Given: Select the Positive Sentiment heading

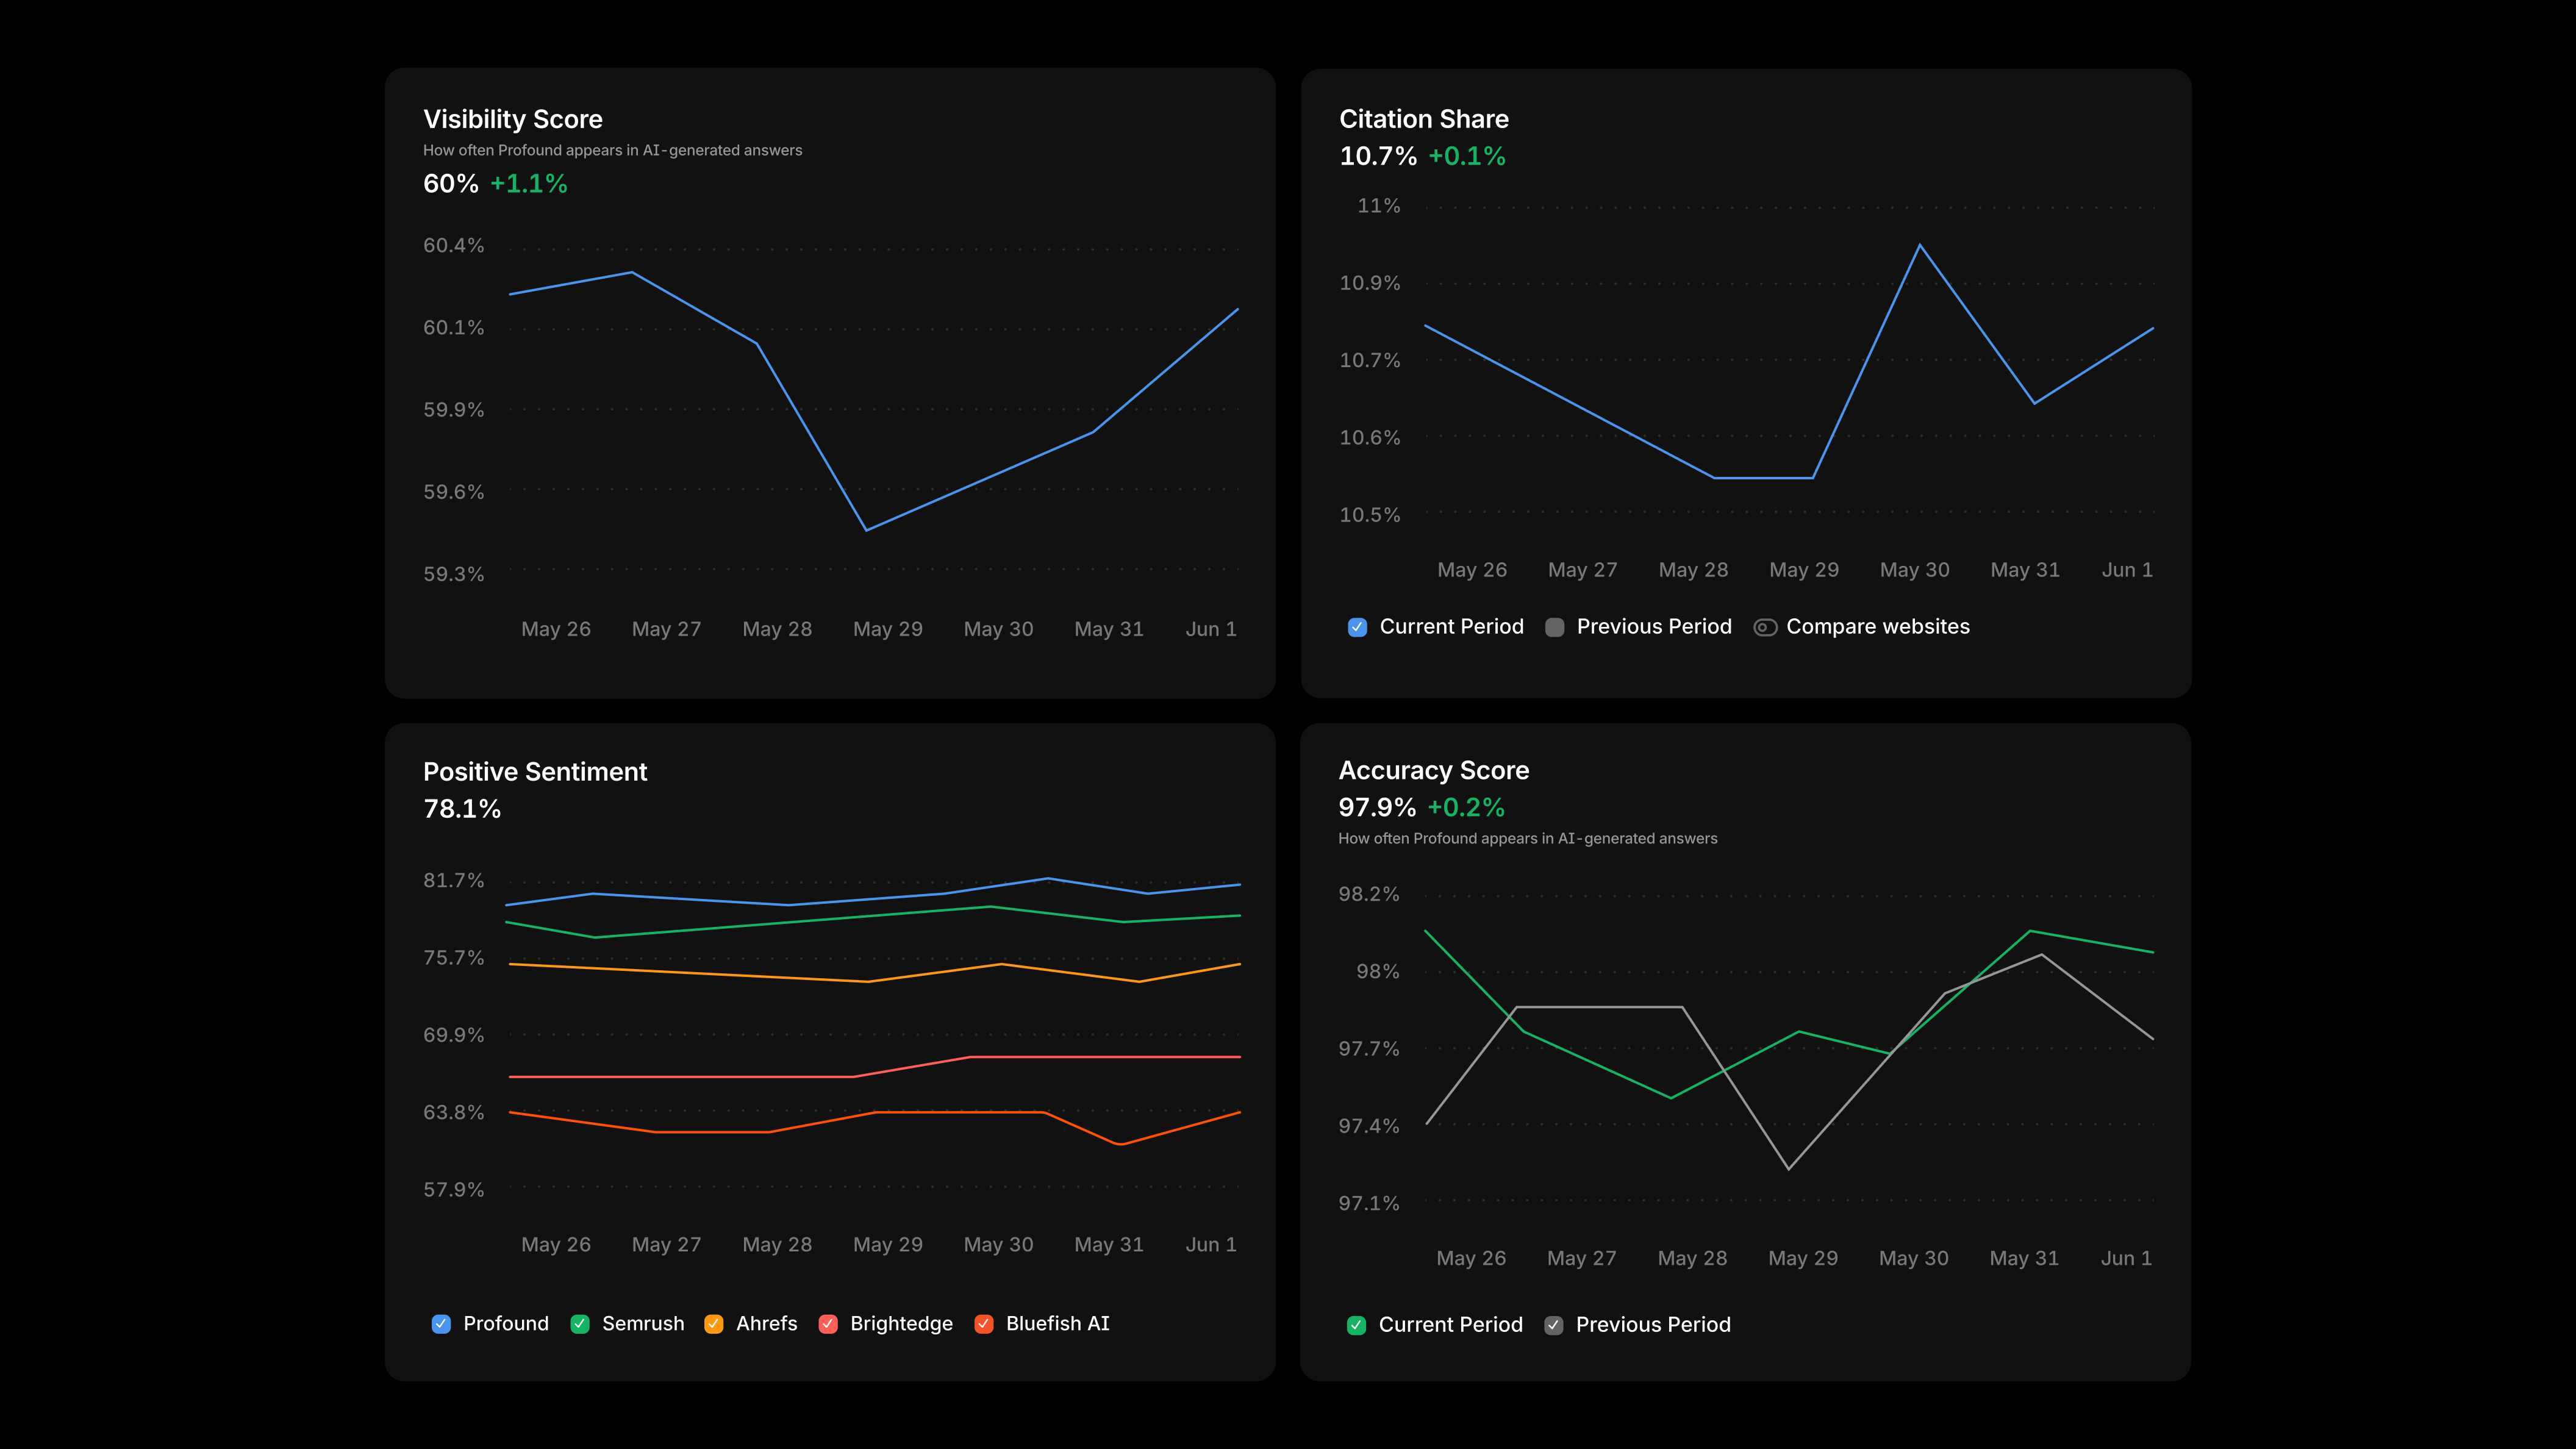Looking at the screenshot, I should [x=535, y=771].
